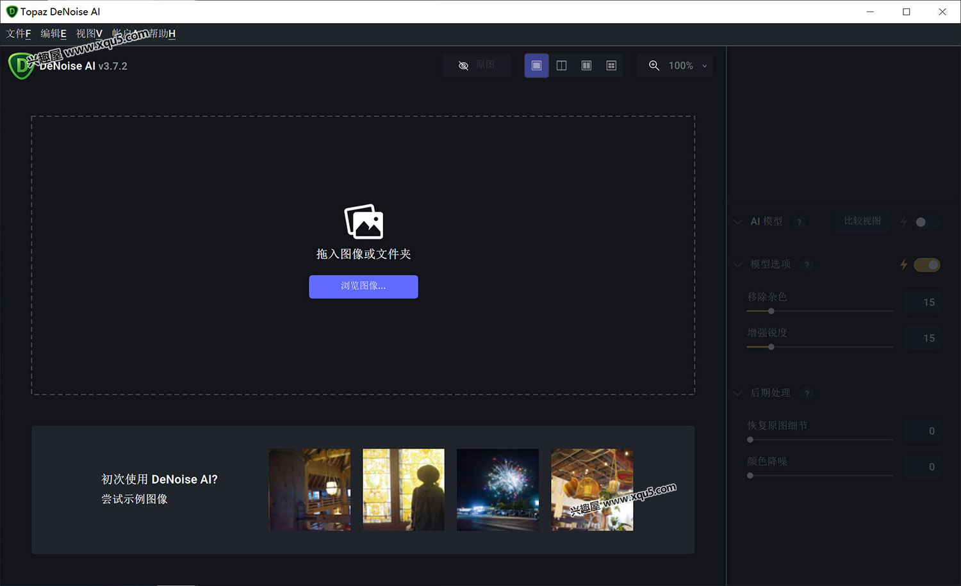Click the 增强锐度 slider handle

(x=771, y=347)
